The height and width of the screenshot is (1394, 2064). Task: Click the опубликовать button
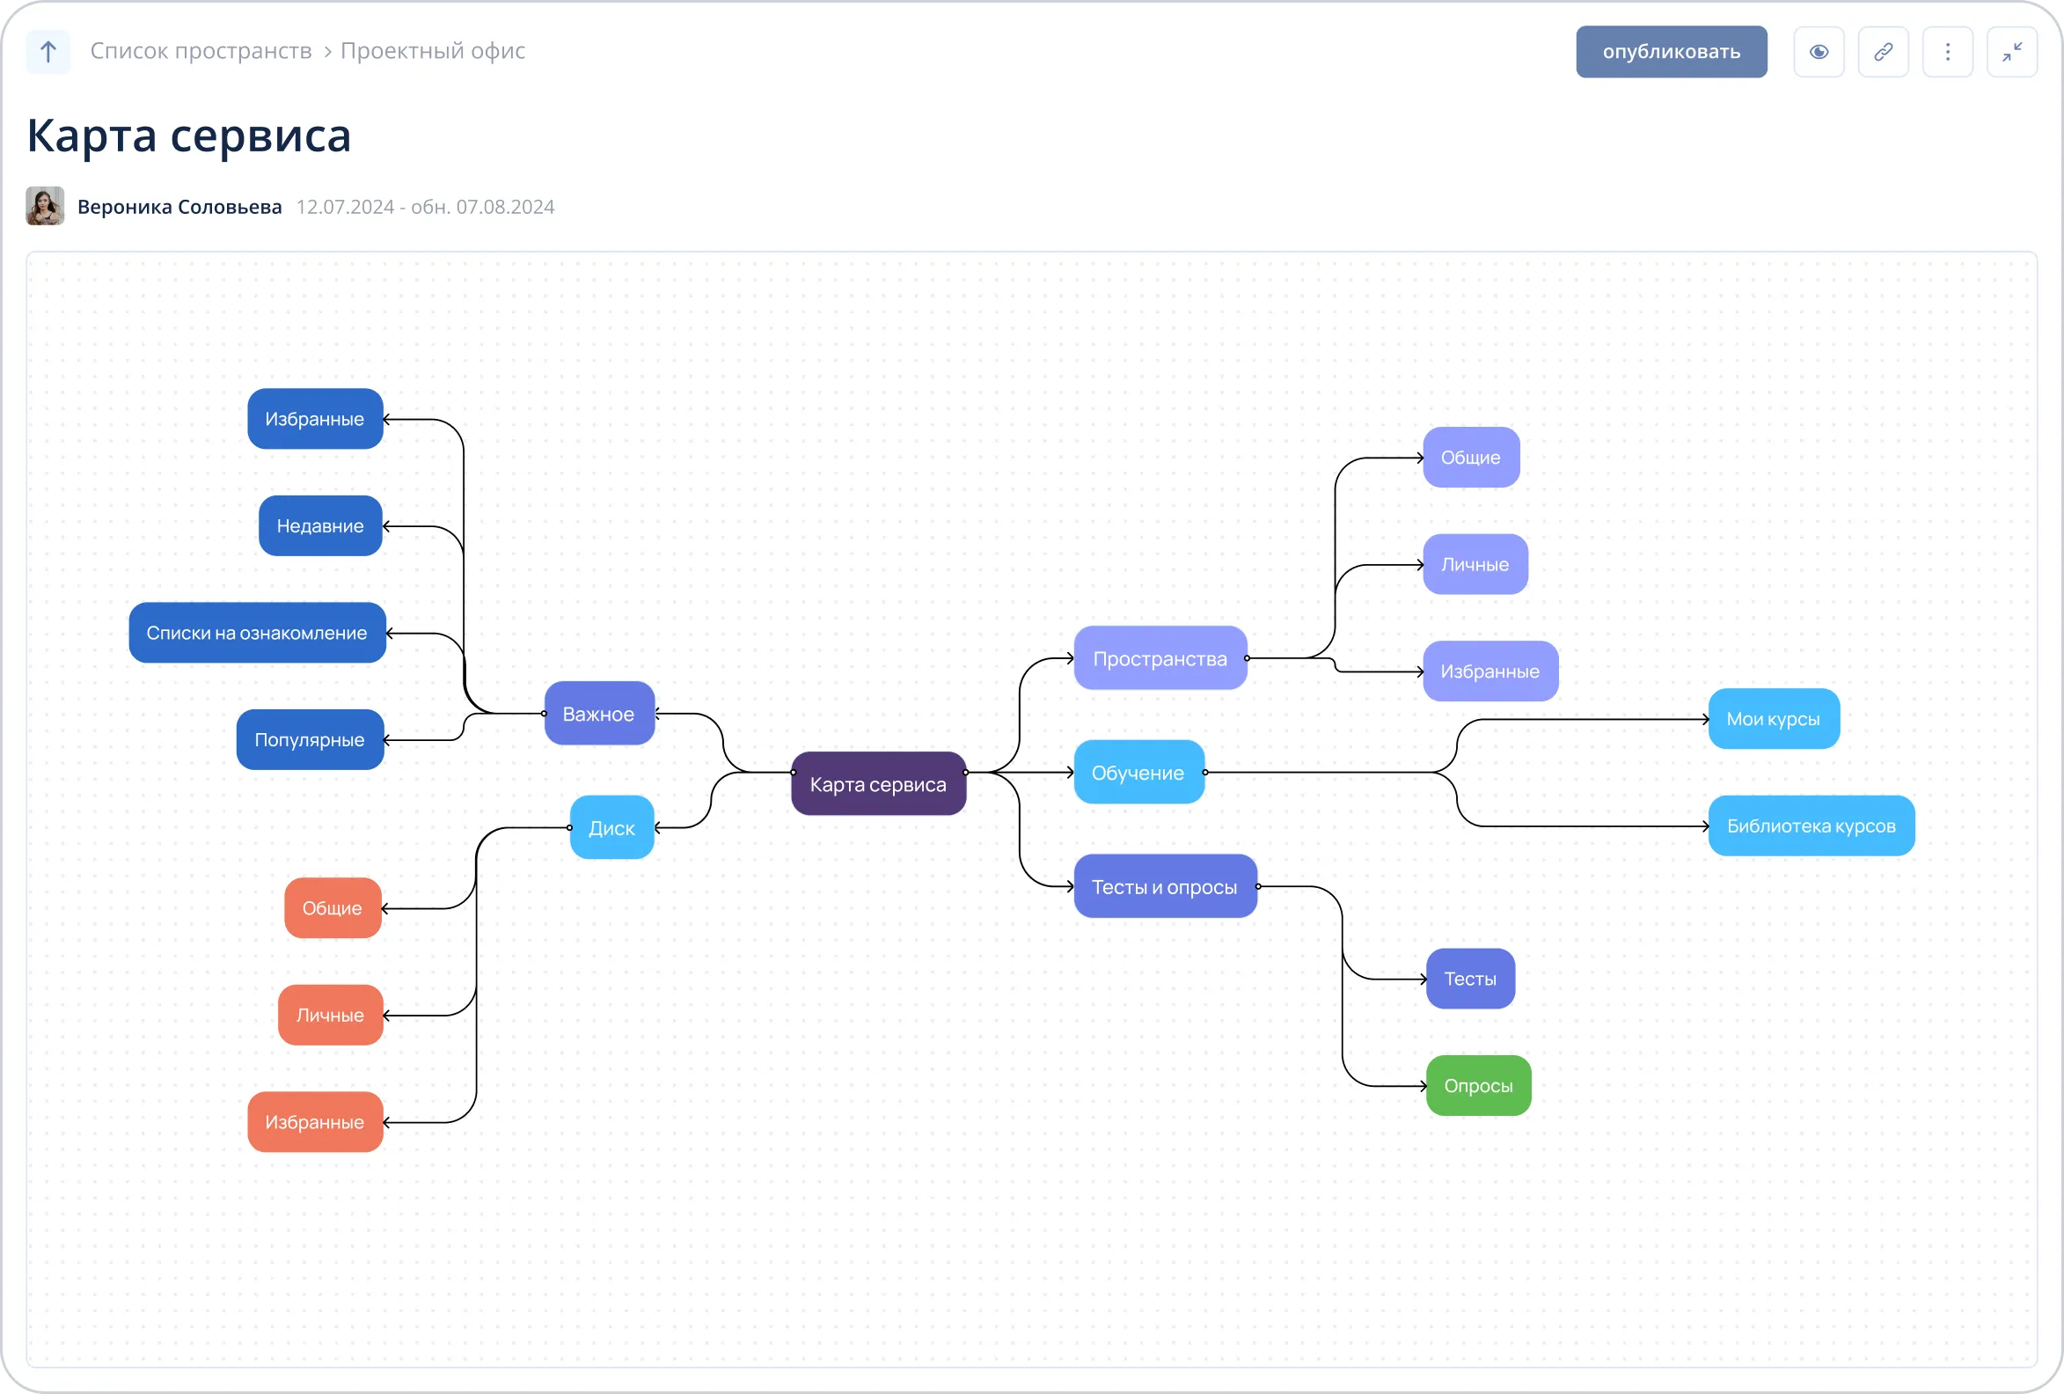click(x=1671, y=52)
